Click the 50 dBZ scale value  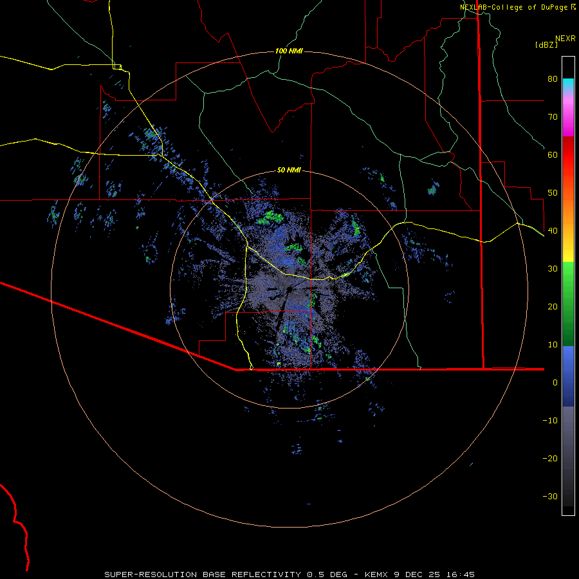tap(553, 193)
